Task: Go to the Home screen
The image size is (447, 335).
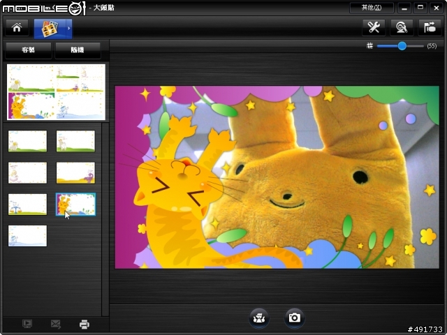Action: tap(17, 28)
